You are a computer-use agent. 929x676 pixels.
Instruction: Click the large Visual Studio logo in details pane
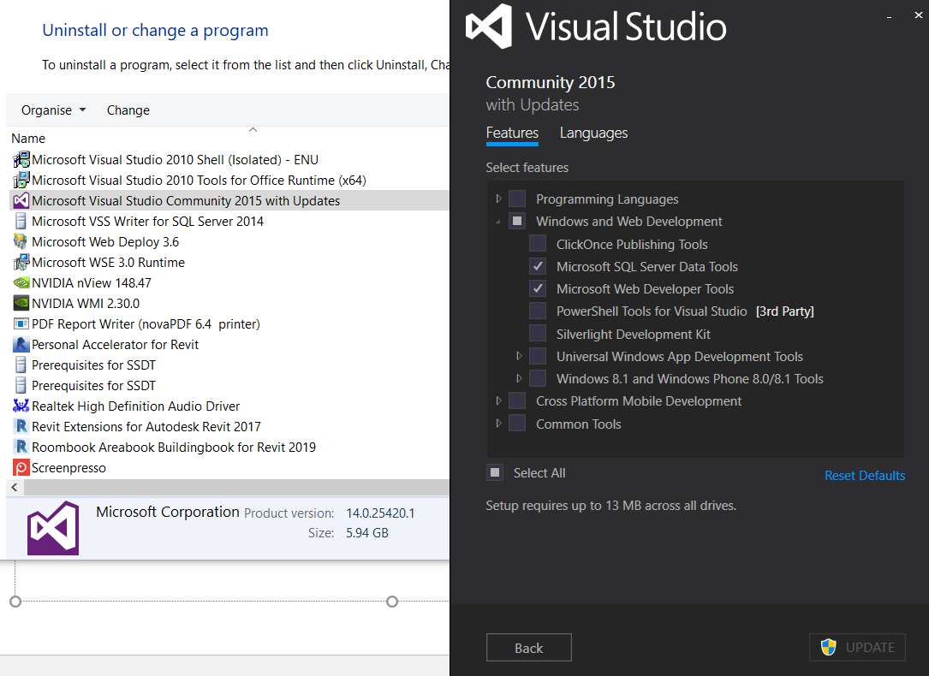click(x=53, y=528)
